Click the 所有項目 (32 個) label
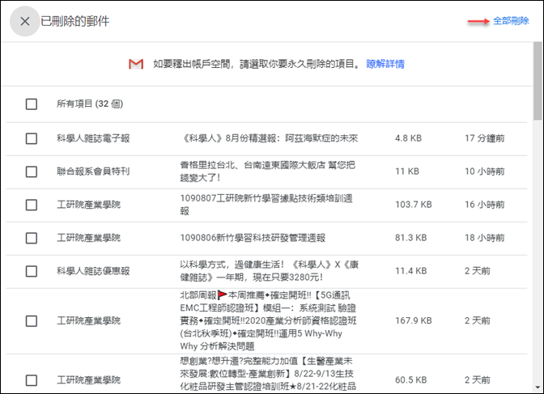The height and width of the screenshot is (394, 544). click(90, 104)
